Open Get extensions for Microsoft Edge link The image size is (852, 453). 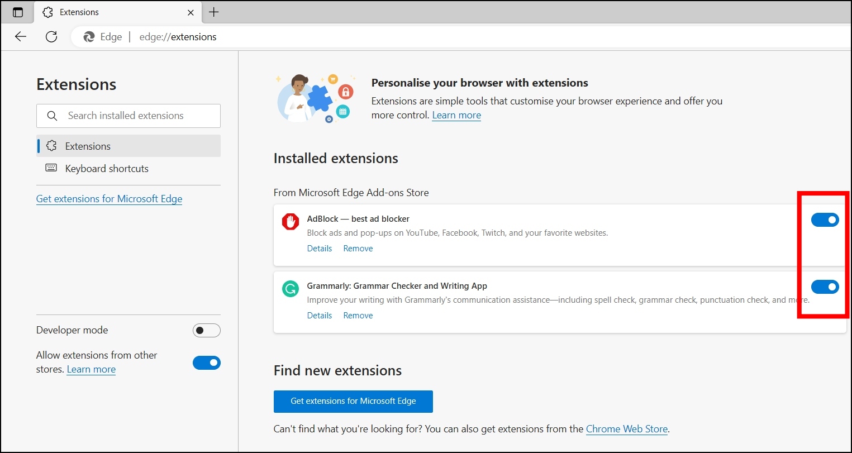[x=109, y=199]
